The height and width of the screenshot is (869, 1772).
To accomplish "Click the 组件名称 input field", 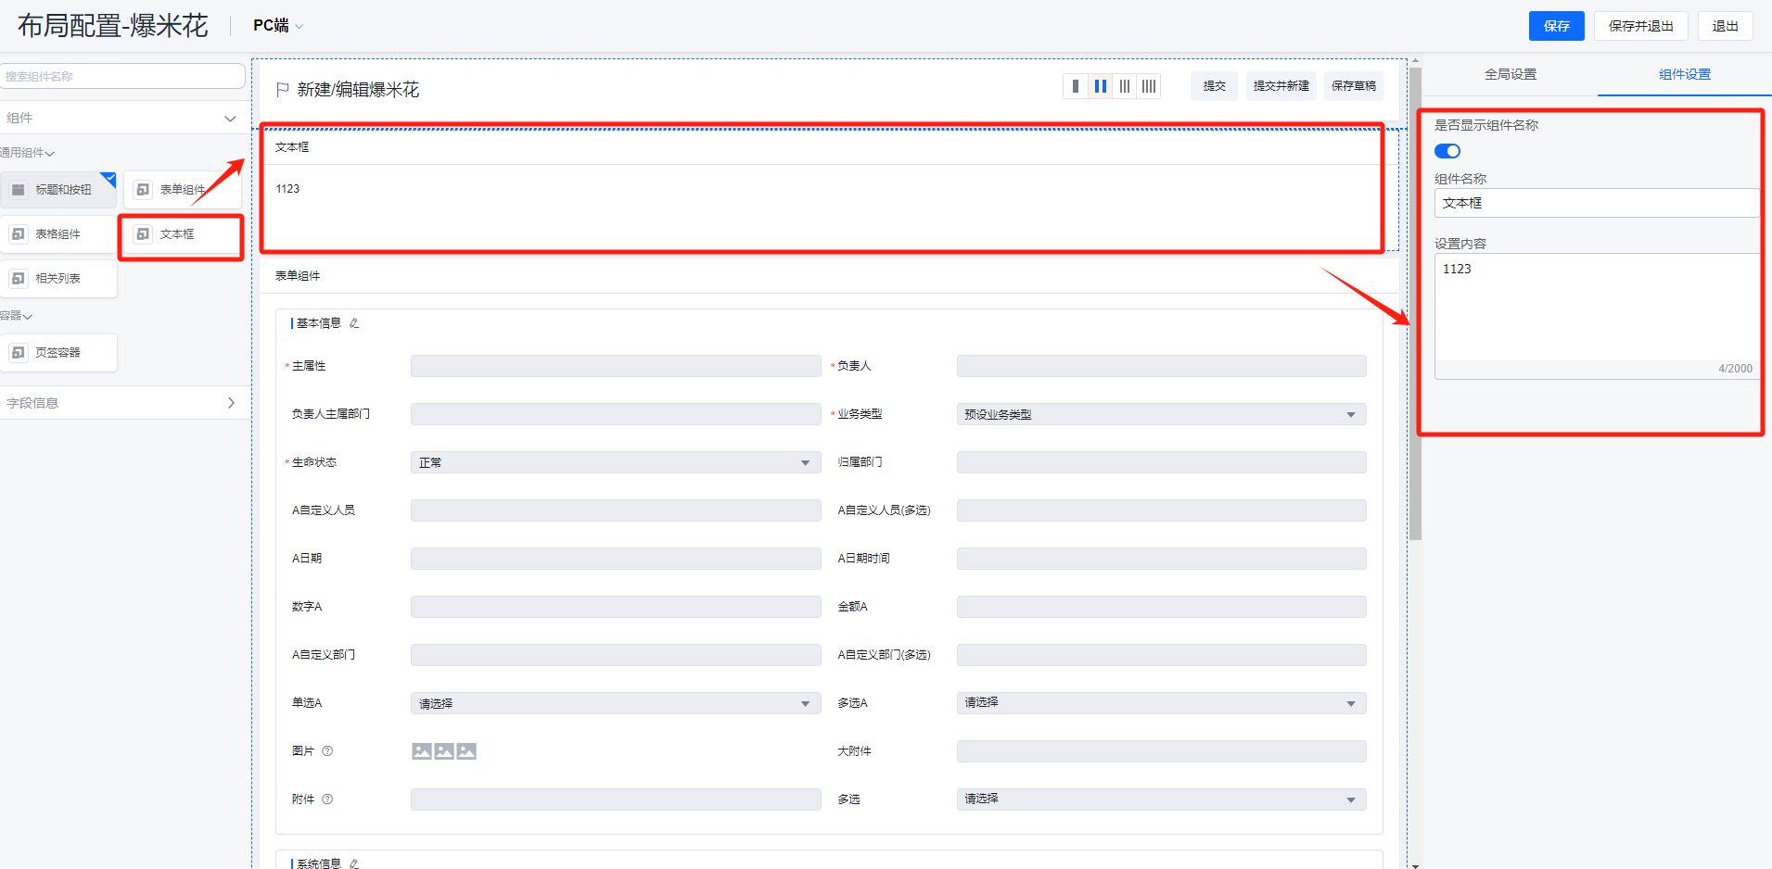I will pos(1597,203).
